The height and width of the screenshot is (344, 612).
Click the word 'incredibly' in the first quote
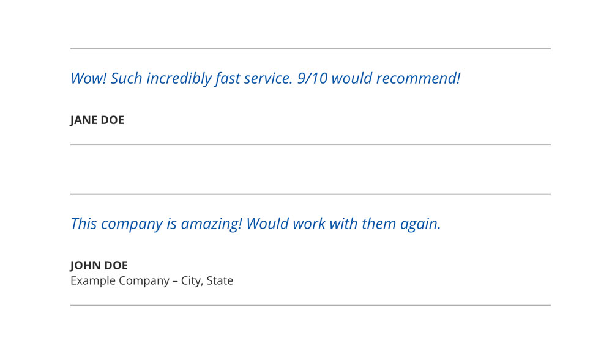click(179, 79)
